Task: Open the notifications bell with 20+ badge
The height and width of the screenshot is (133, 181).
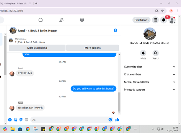Action: pos(164,20)
